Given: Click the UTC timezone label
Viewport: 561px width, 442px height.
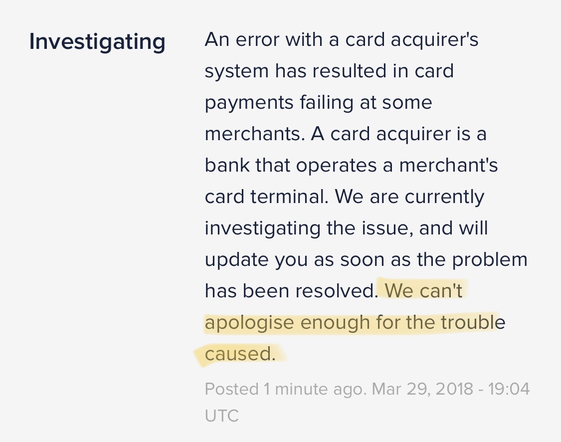Looking at the screenshot, I should [x=221, y=416].
